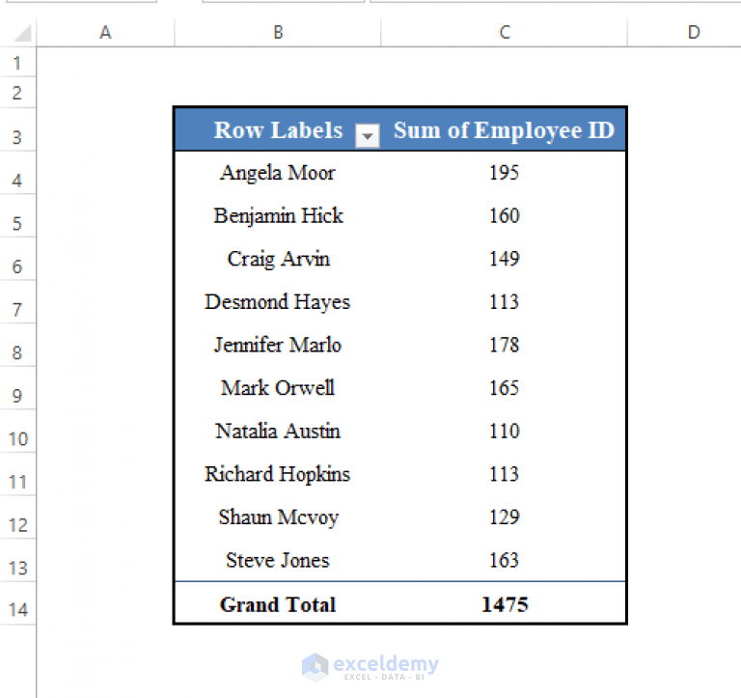Select the Richard Hopkins cell
Image resolution: width=741 pixels, height=698 pixels.
coord(278,474)
